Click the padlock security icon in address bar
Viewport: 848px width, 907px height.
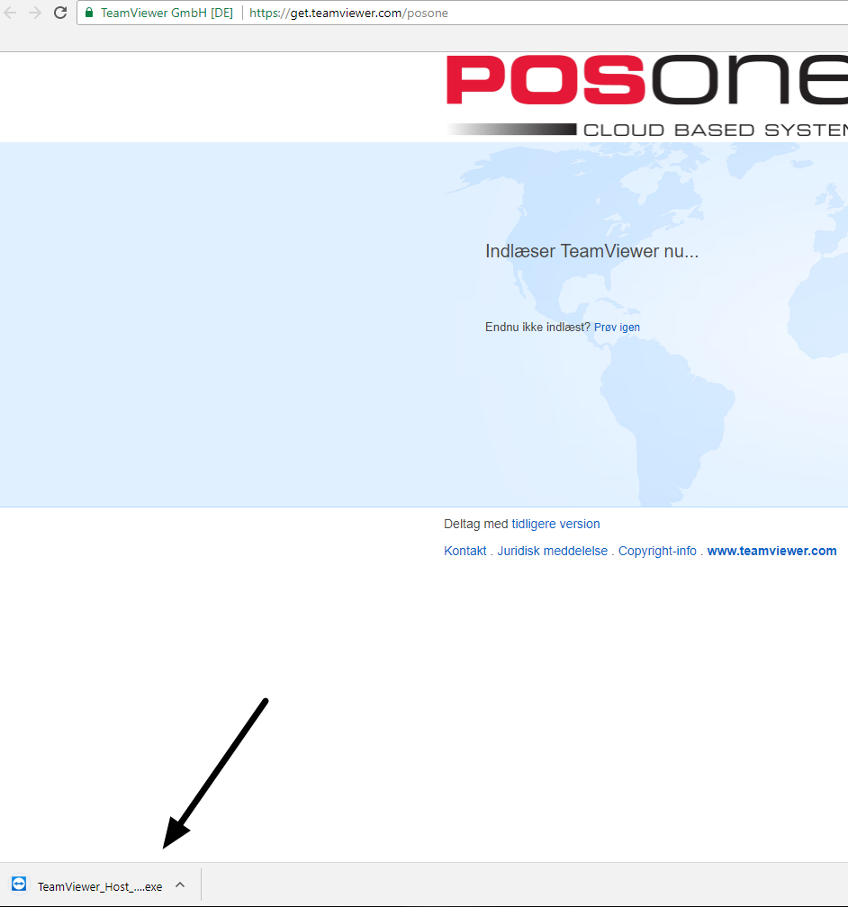tap(88, 13)
